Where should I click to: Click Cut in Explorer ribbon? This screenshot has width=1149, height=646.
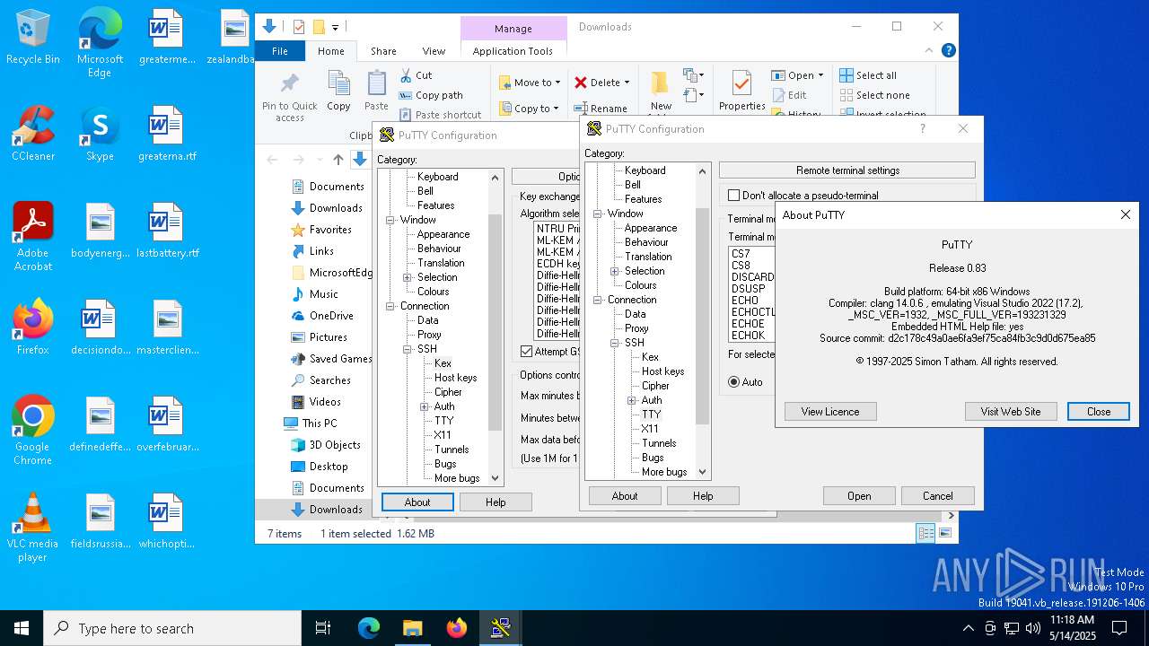[416, 75]
